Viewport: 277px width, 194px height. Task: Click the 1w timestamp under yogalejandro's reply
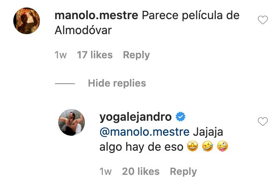click(106, 172)
